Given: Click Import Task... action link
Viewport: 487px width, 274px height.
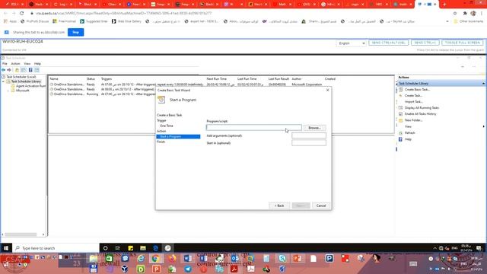Looking at the screenshot, I should (413, 102).
